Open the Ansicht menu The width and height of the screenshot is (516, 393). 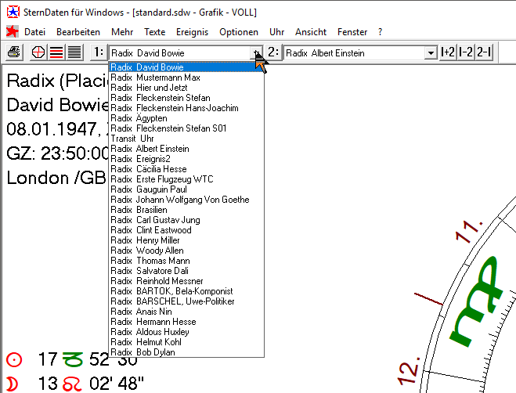coord(311,32)
